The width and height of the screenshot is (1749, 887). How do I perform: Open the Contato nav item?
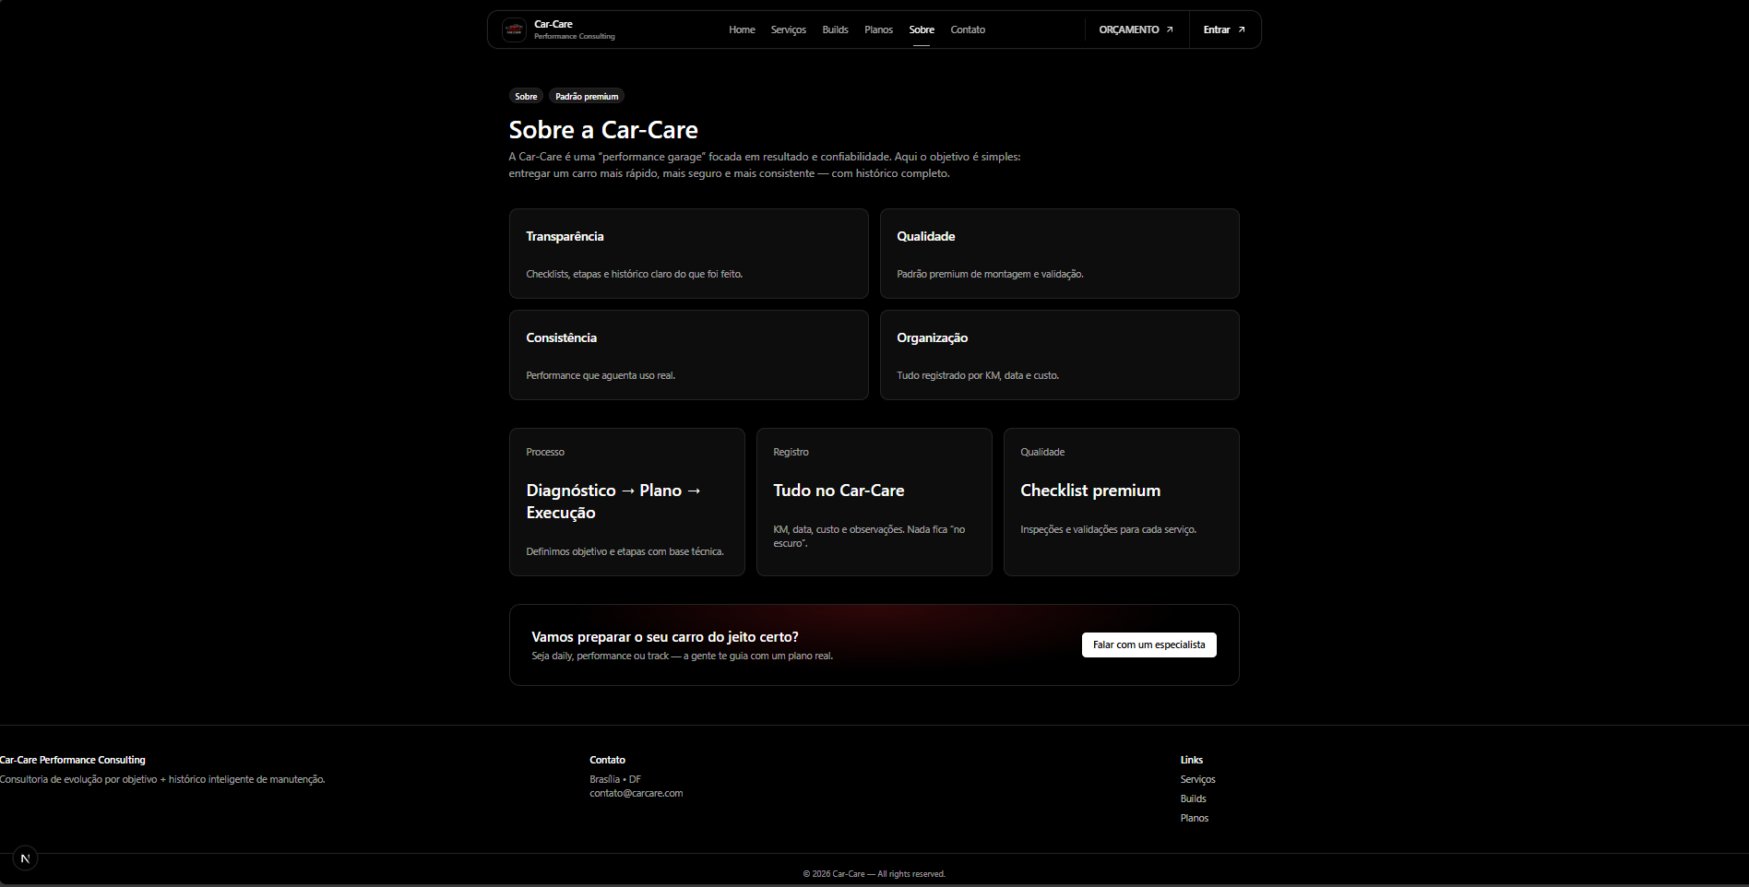point(968,30)
